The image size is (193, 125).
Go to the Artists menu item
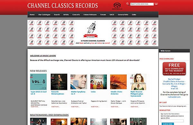66,15
